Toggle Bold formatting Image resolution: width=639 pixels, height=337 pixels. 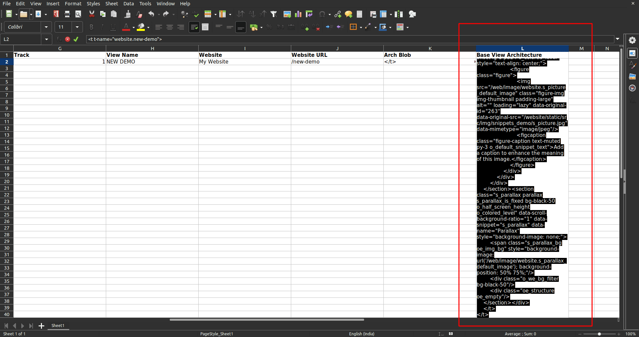pos(91,27)
